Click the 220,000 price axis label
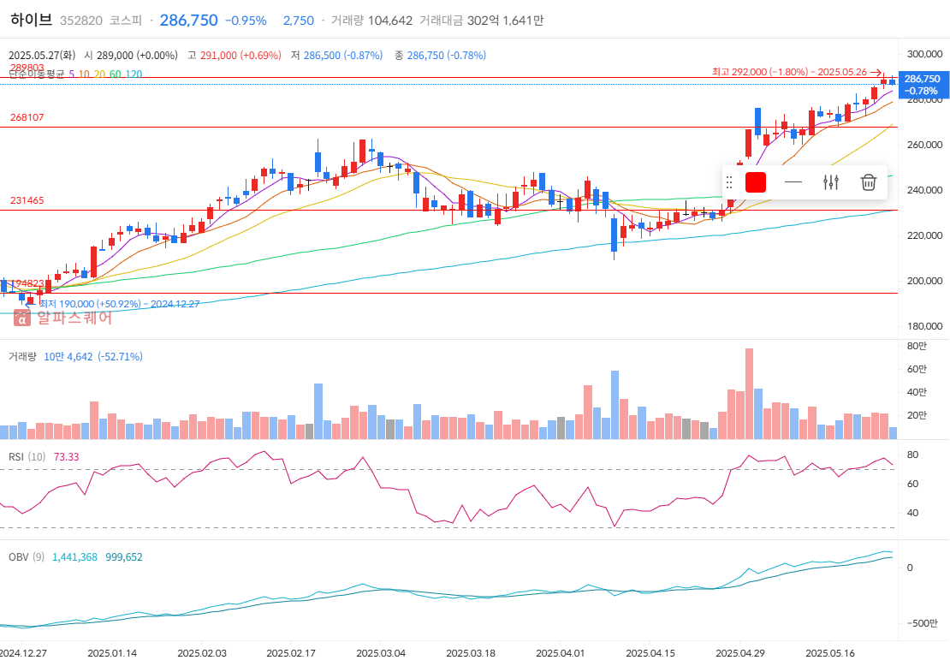The width and height of the screenshot is (950, 666). 924,235
